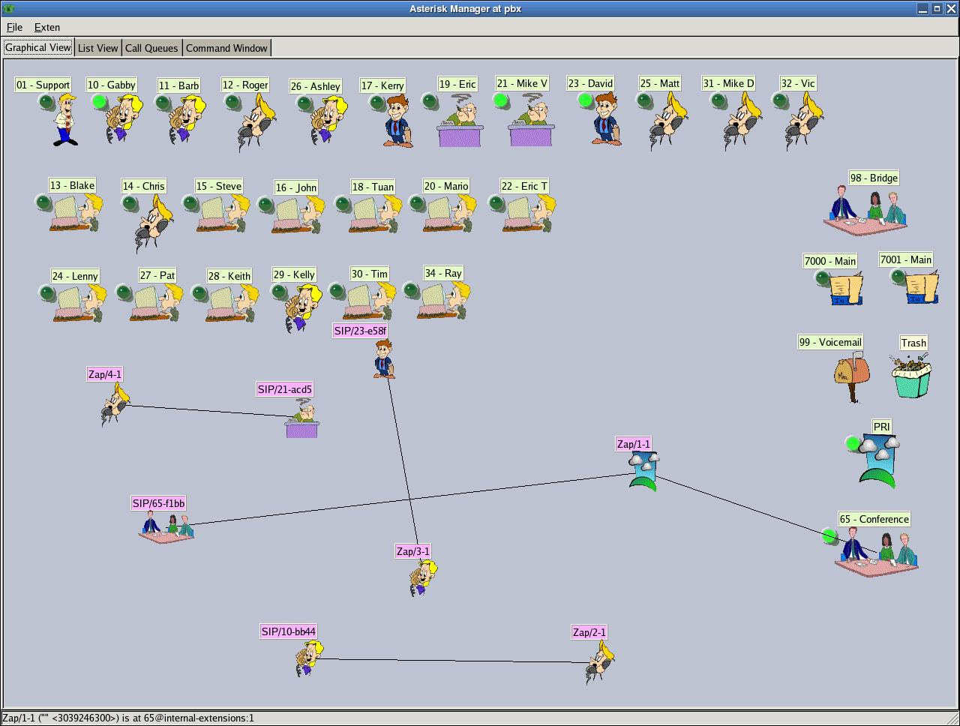Open the Exten menu
Viewport: 960px width, 726px height.
coord(47,27)
